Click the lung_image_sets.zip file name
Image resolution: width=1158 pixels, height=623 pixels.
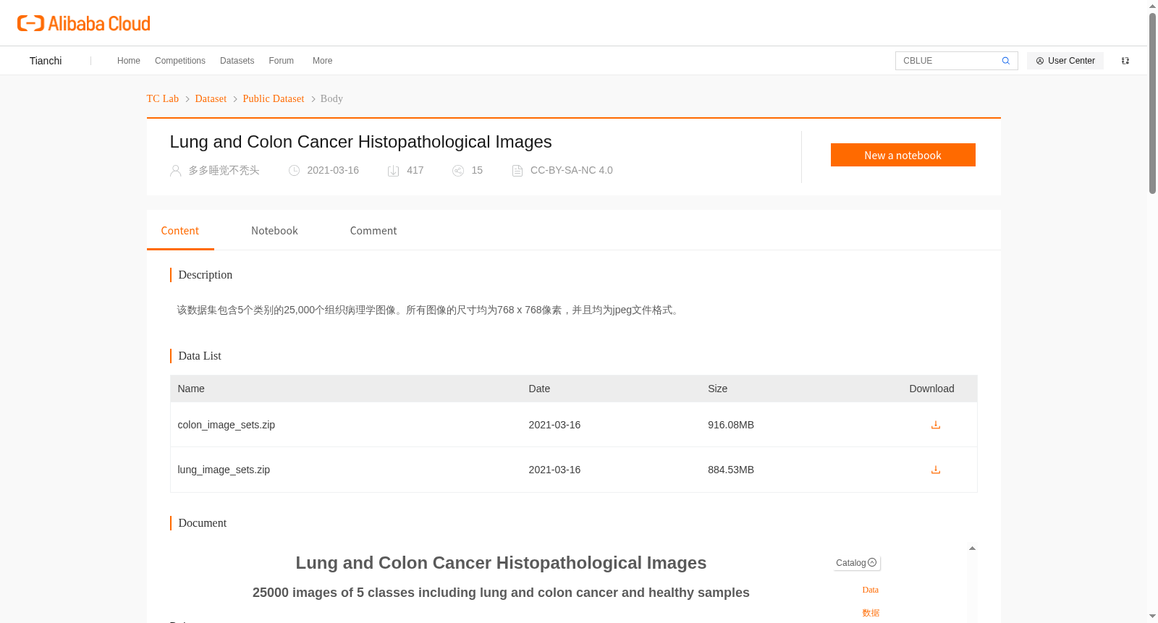click(x=224, y=470)
